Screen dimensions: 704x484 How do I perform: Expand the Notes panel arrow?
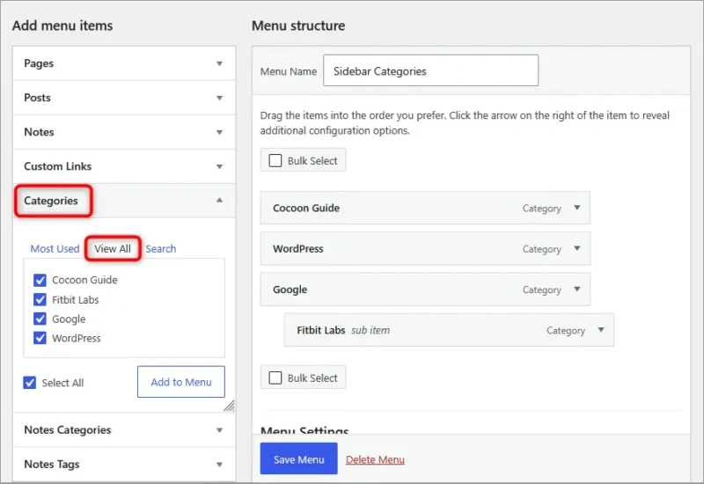tap(219, 133)
